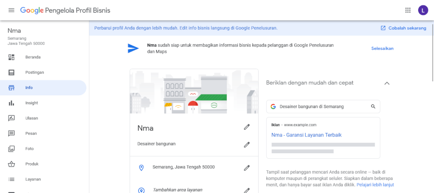This screenshot has height=193, width=434.
Task: Click the Desainer bangunan category text
Action: coord(156,144)
